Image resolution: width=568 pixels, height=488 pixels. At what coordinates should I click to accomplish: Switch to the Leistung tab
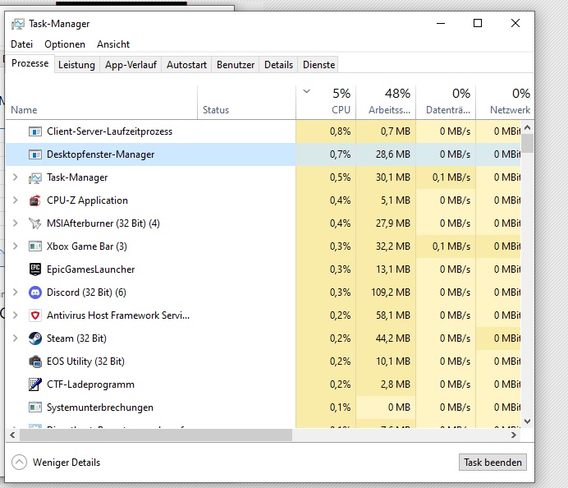click(x=77, y=65)
